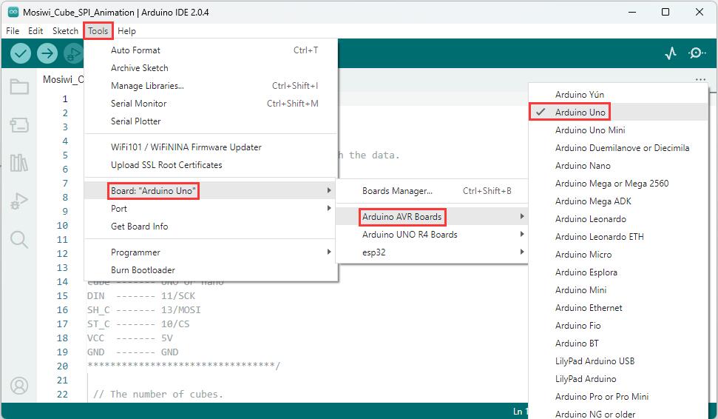Choose Arduino Mini board
The width and height of the screenshot is (718, 419).
pyautogui.click(x=618, y=290)
